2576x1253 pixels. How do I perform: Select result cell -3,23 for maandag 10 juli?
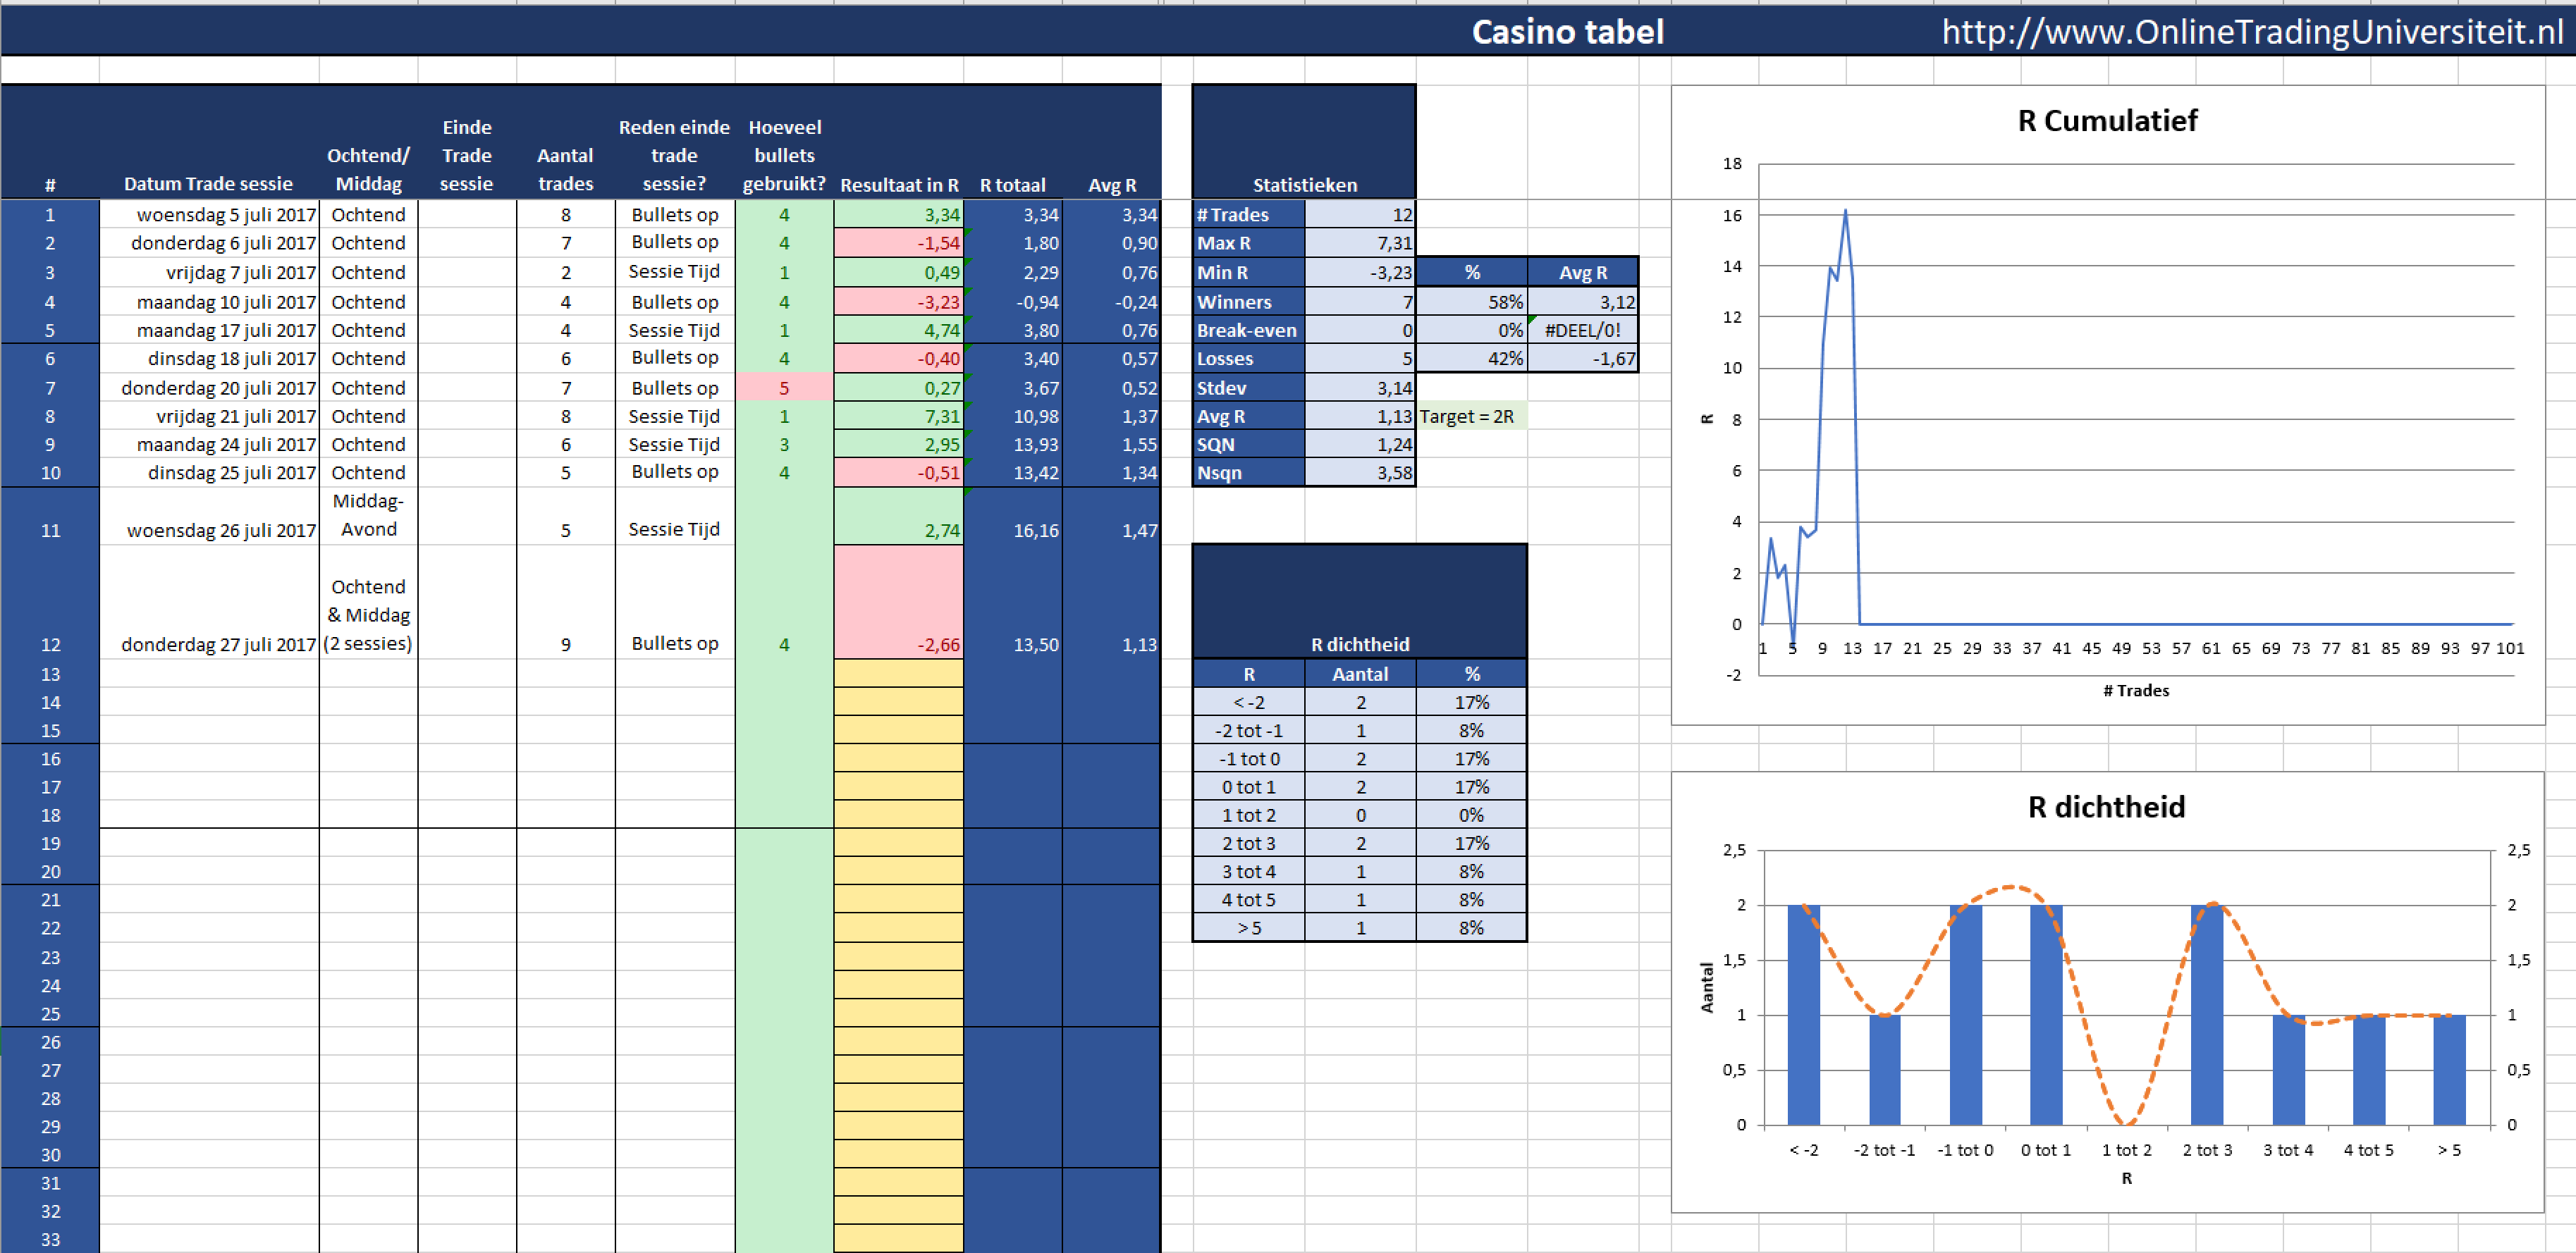tap(898, 302)
